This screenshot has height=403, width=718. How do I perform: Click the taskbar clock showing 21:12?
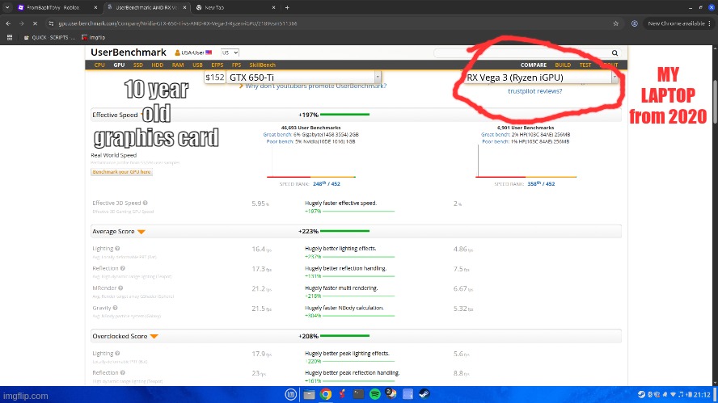(x=702, y=394)
